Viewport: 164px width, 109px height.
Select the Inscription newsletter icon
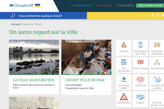pos(157,45)
